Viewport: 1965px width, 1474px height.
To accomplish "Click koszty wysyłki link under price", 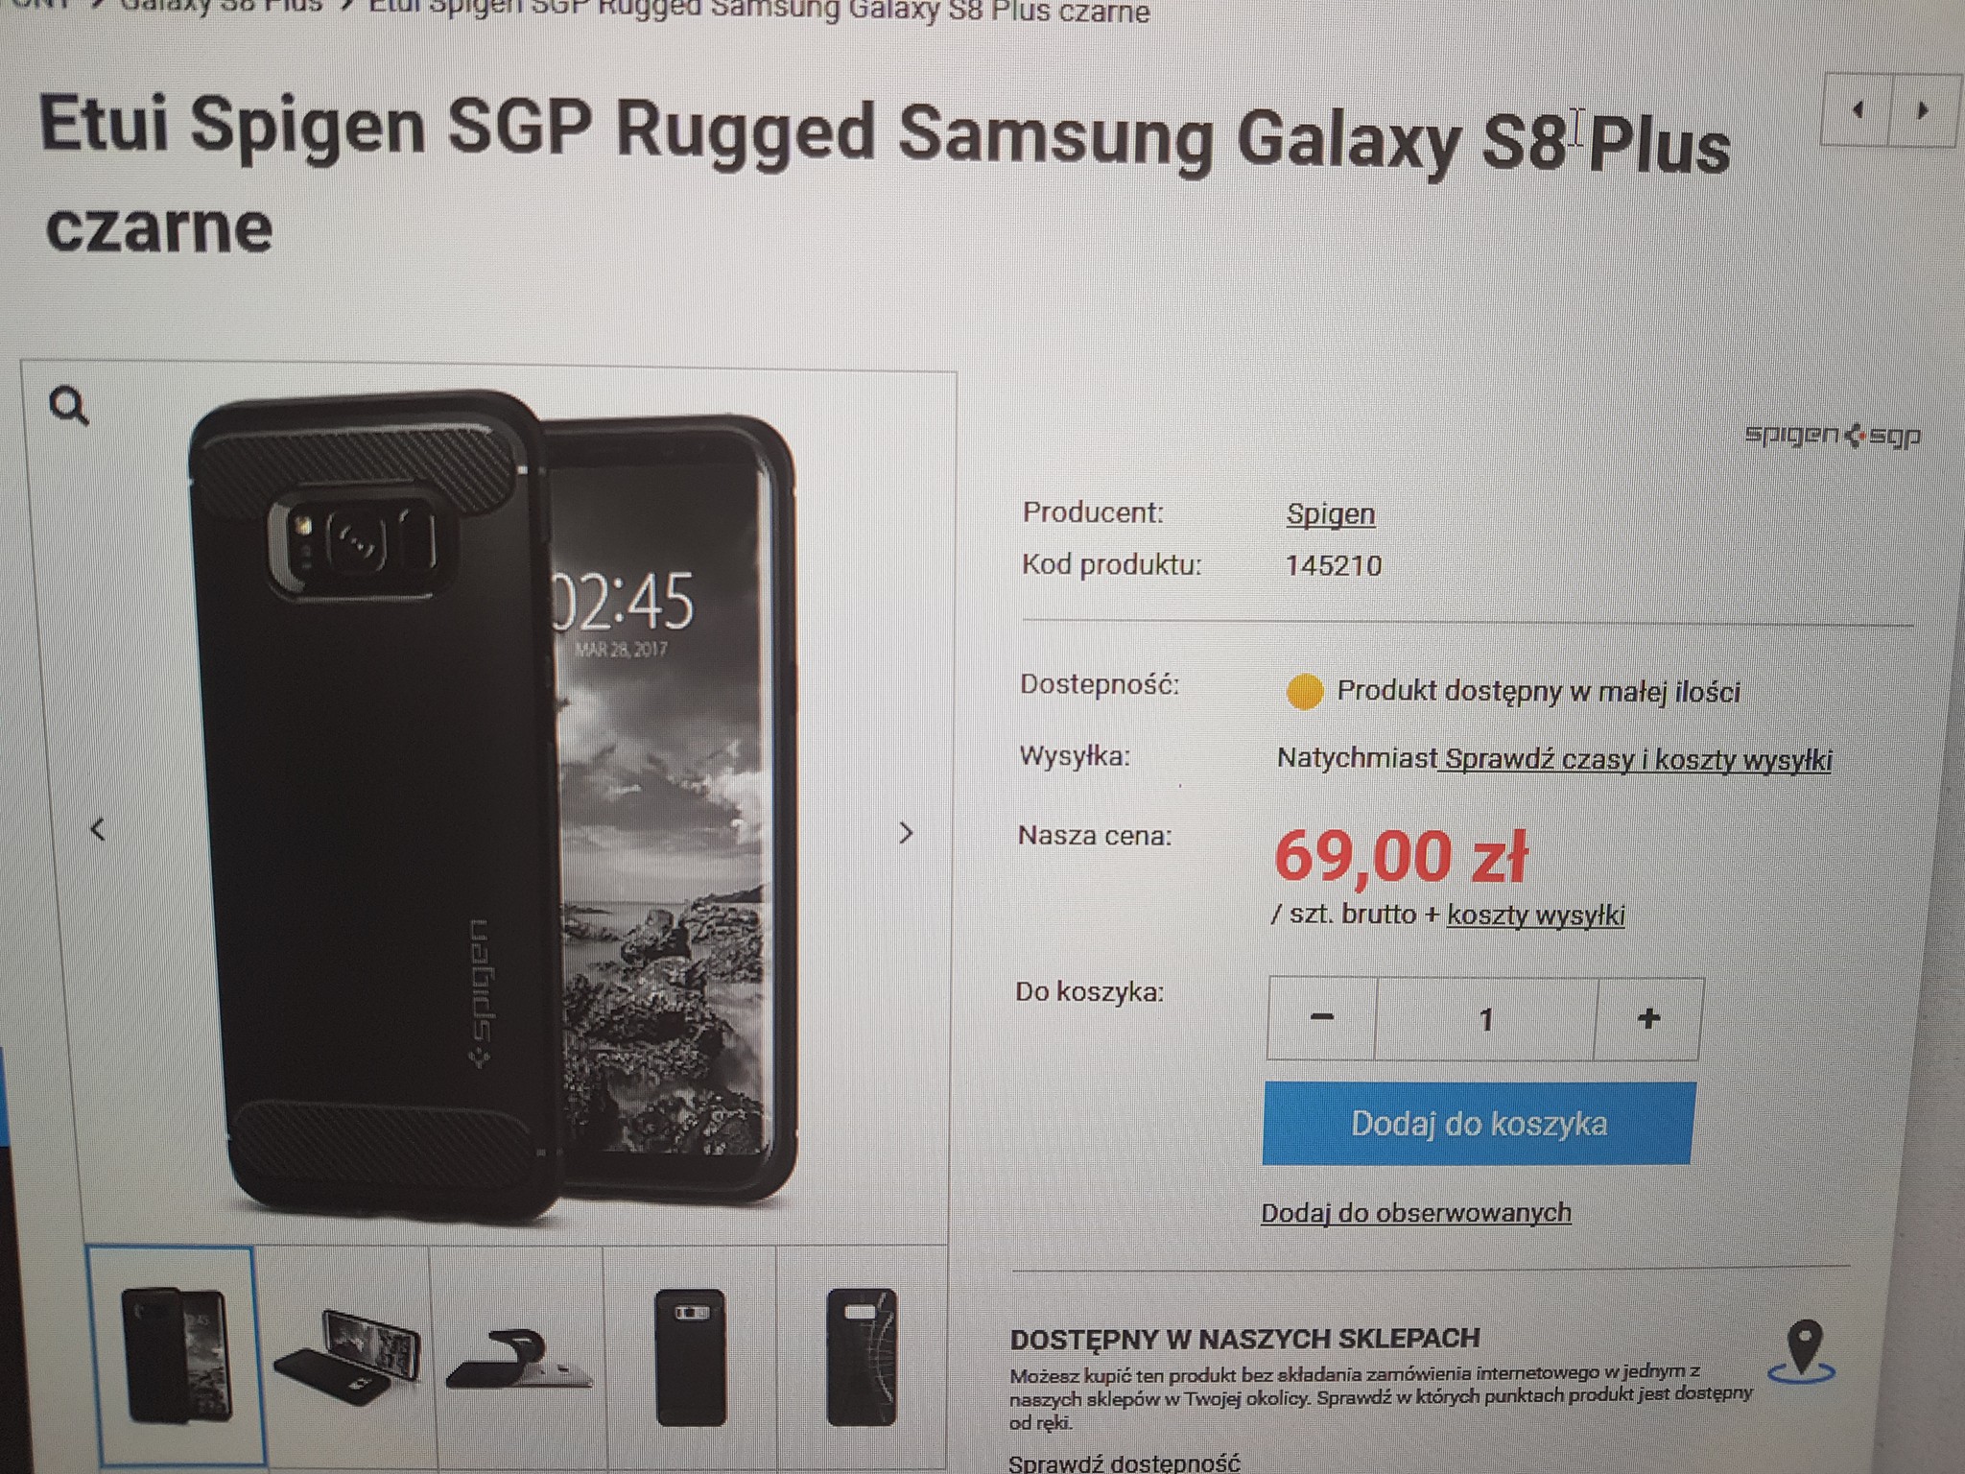I will [1536, 915].
